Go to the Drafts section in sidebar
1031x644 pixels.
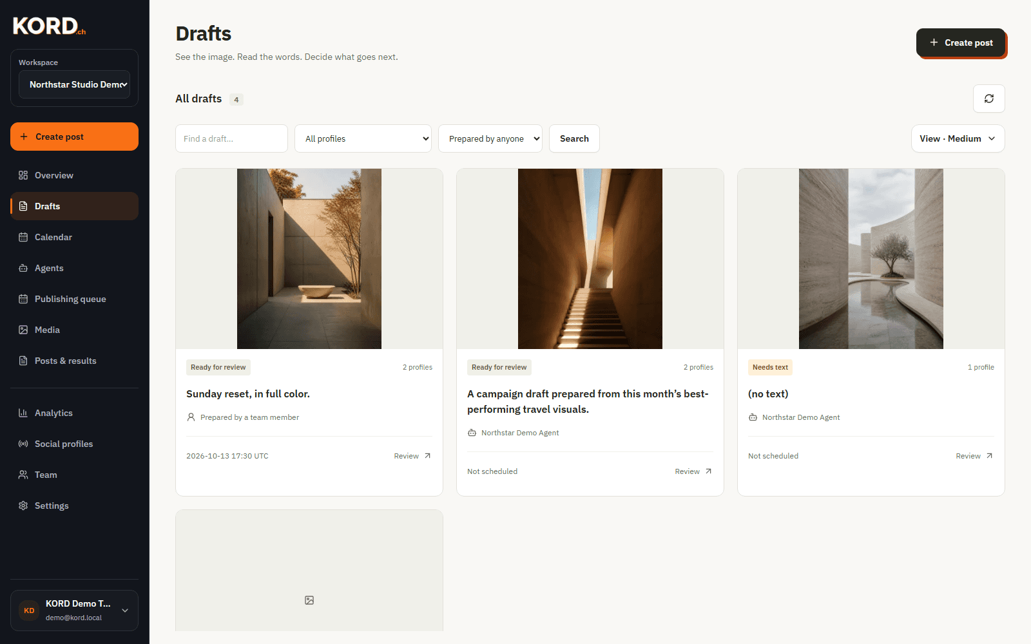coord(74,206)
